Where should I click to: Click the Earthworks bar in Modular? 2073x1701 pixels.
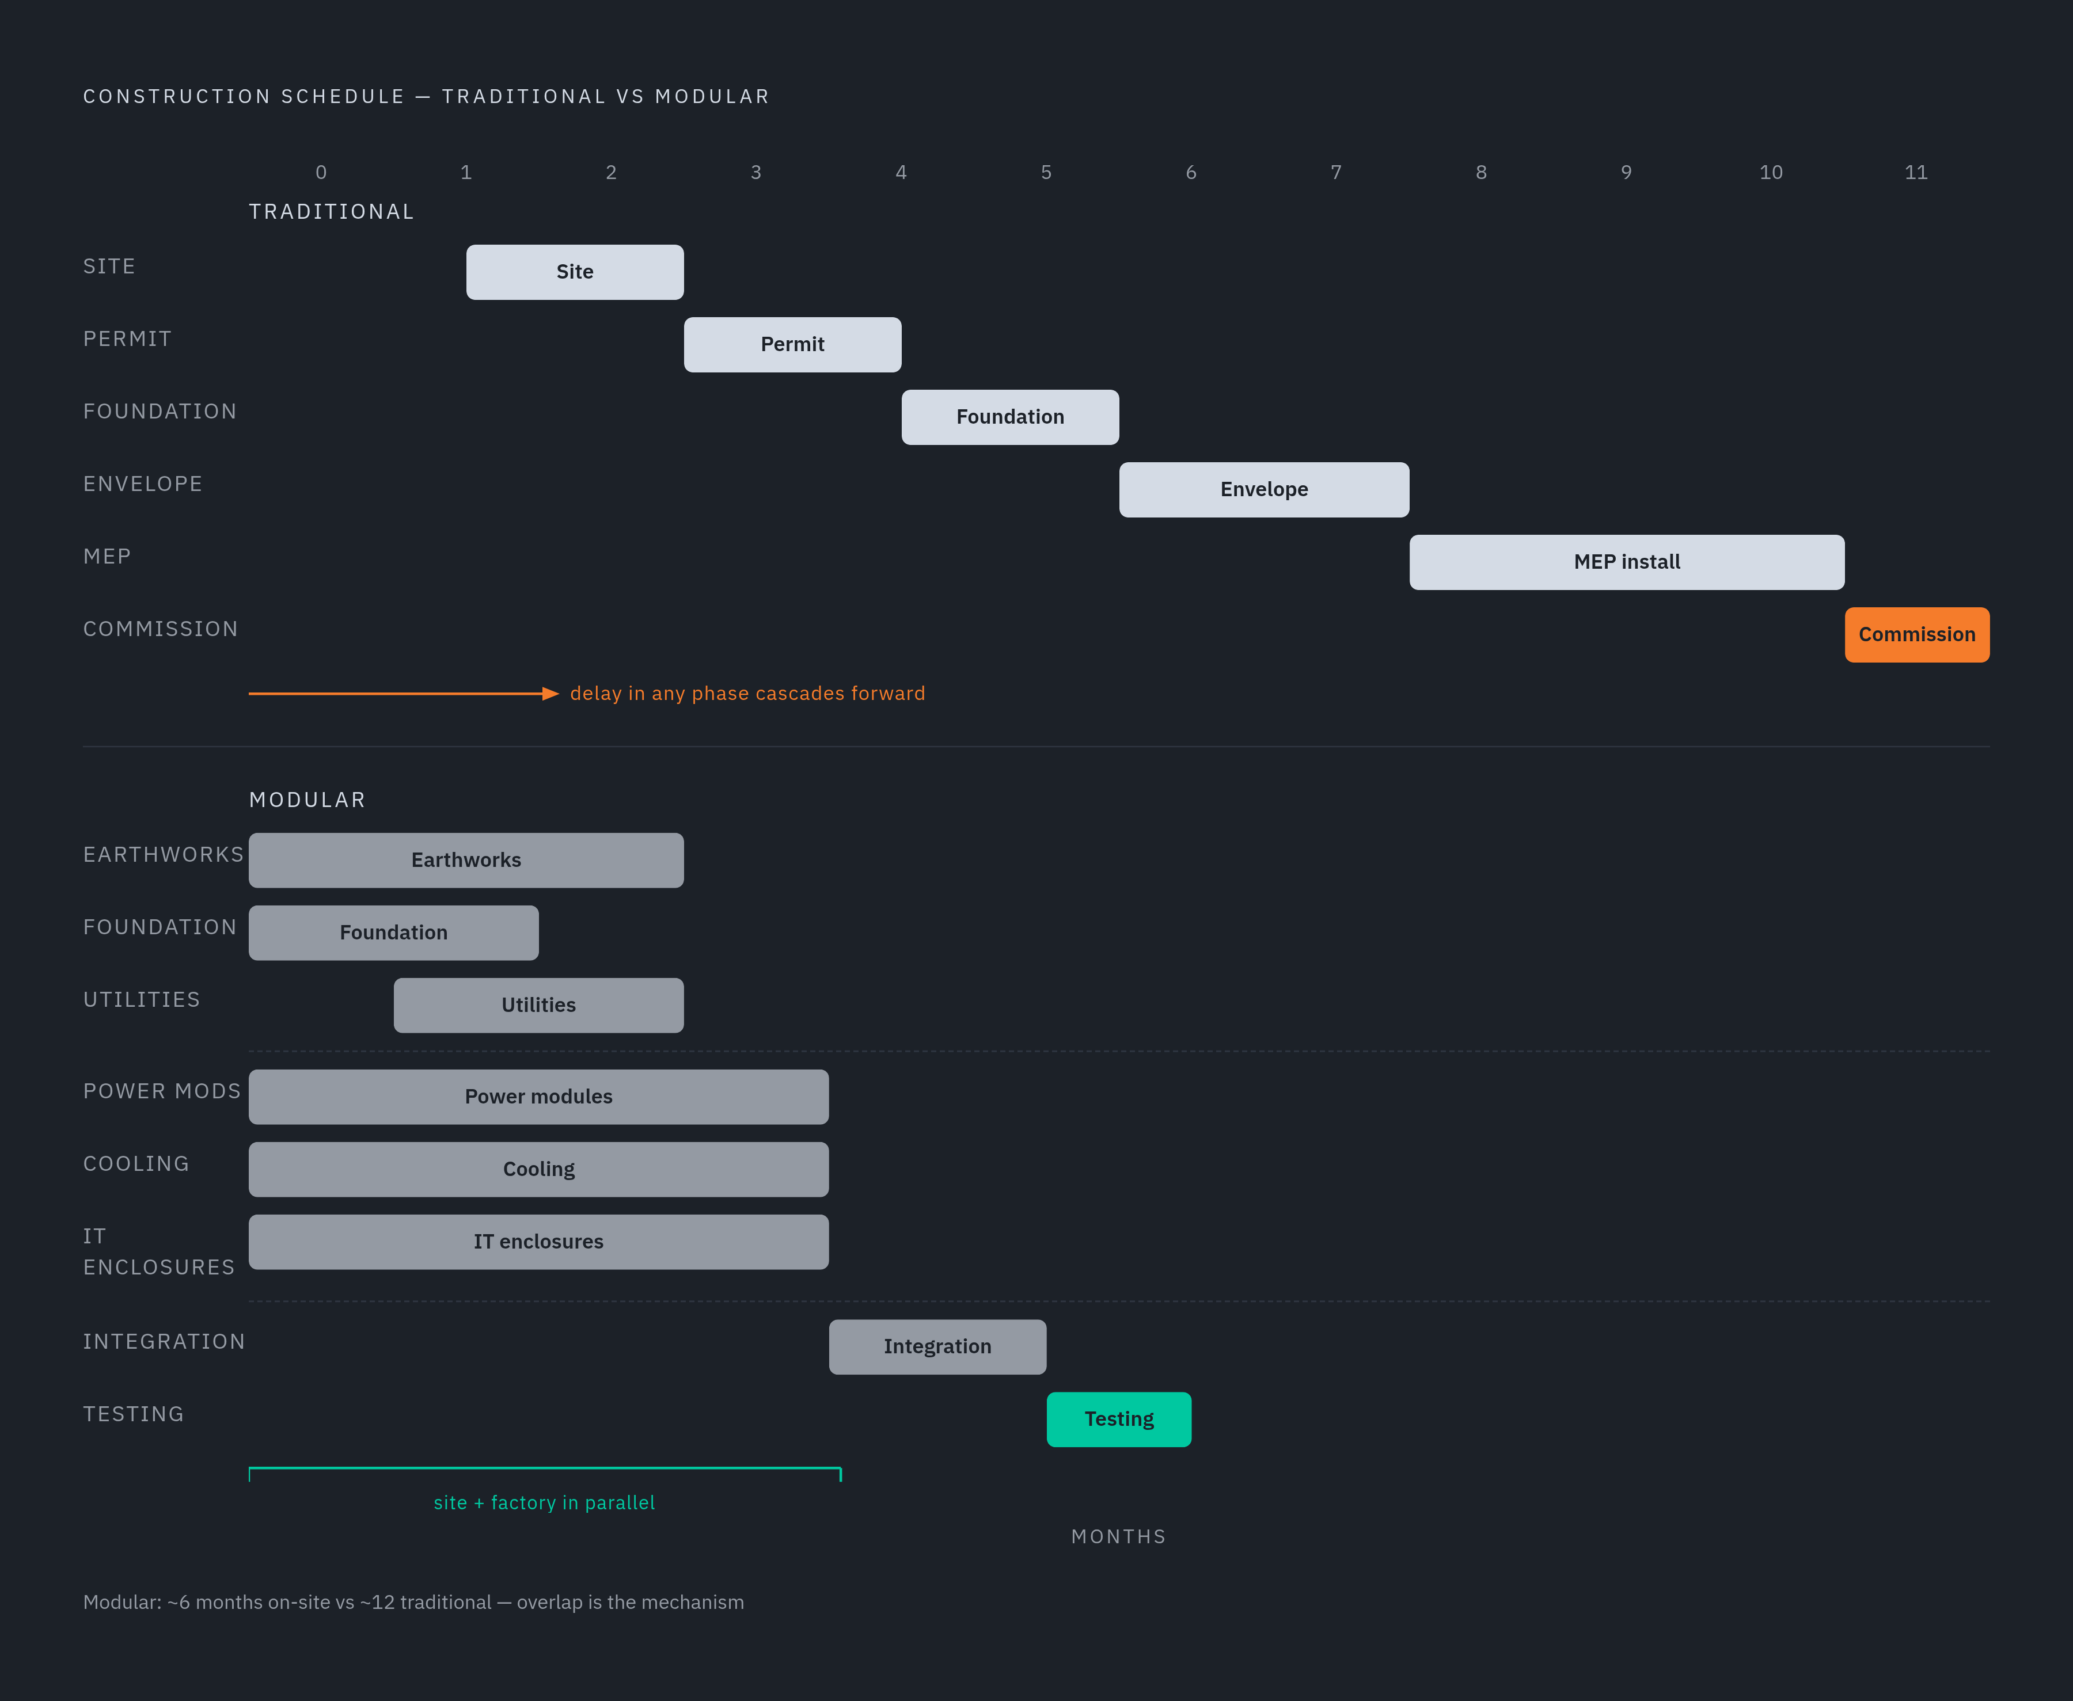(466, 861)
